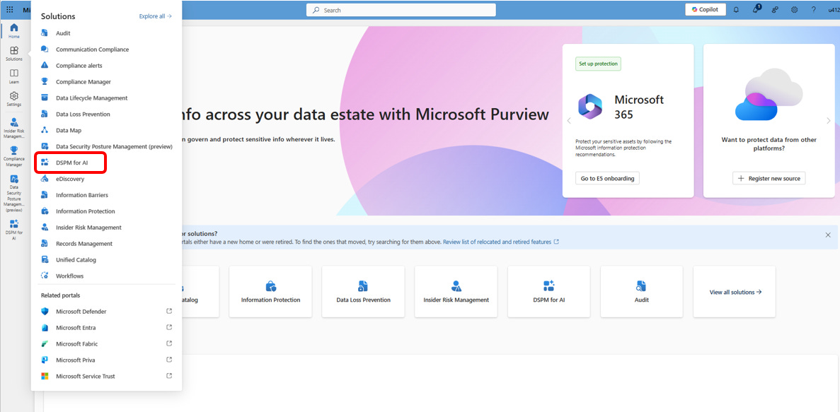Go to Home in left rail
Image resolution: width=840 pixels, height=412 pixels.
pos(14,31)
